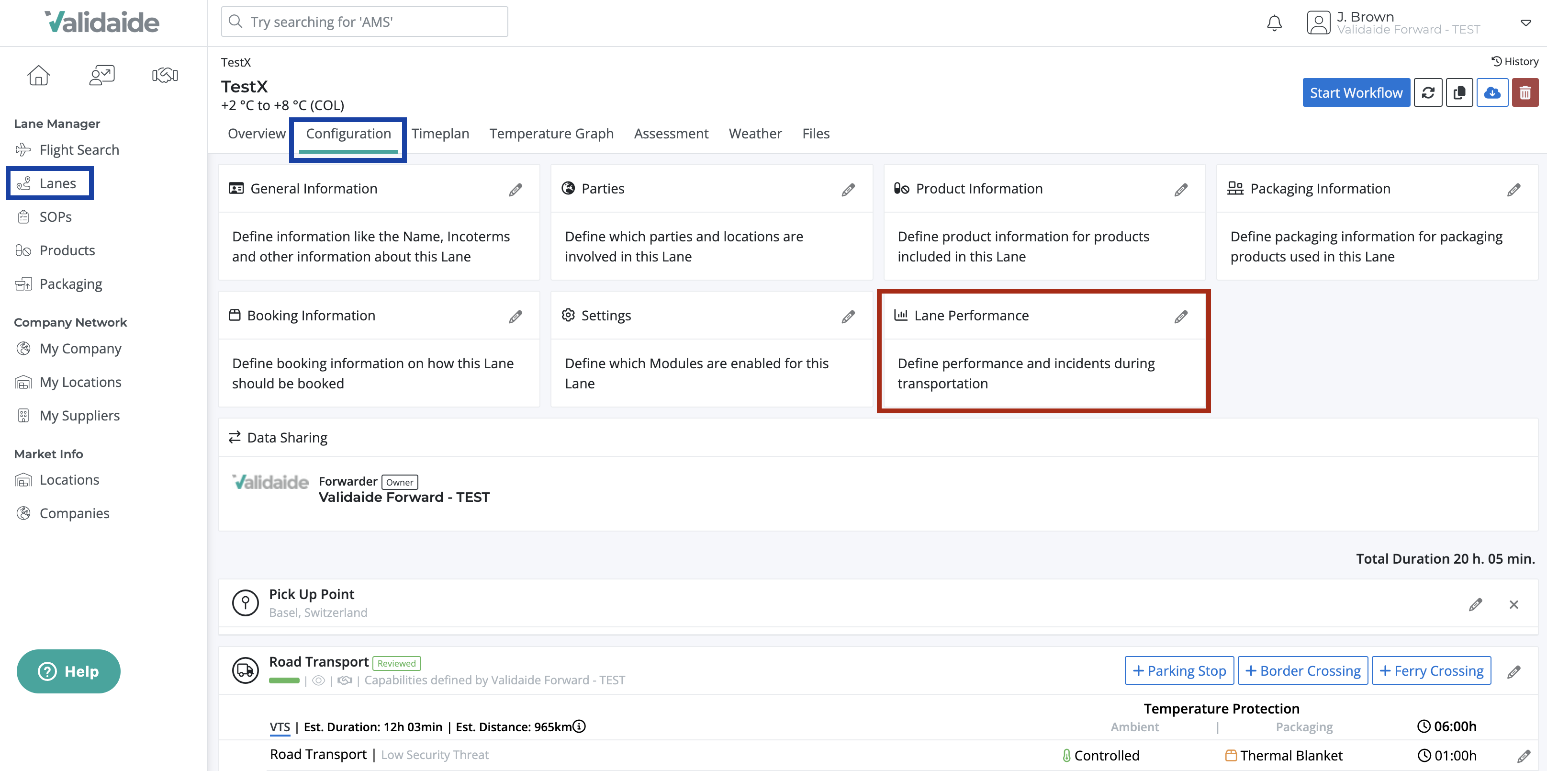The image size is (1547, 771).
Task: Switch to the Timeplan tab
Action: tap(440, 134)
